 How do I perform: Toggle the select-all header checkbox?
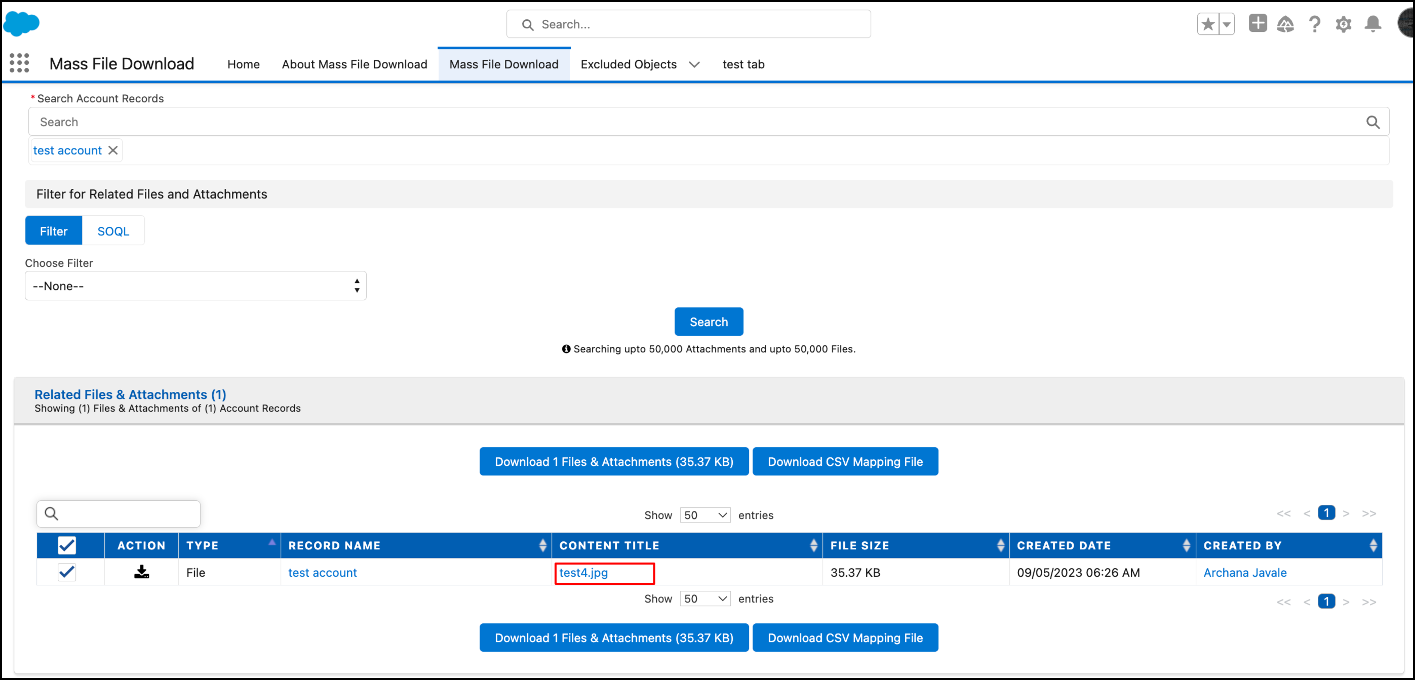pyautogui.click(x=66, y=545)
